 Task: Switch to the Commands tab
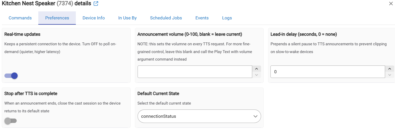pos(20,18)
